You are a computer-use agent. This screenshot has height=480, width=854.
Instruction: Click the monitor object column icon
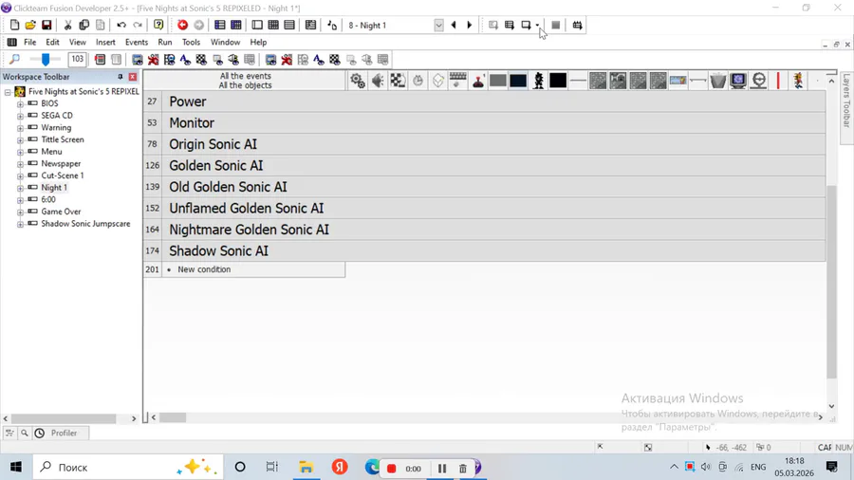click(x=738, y=81)
